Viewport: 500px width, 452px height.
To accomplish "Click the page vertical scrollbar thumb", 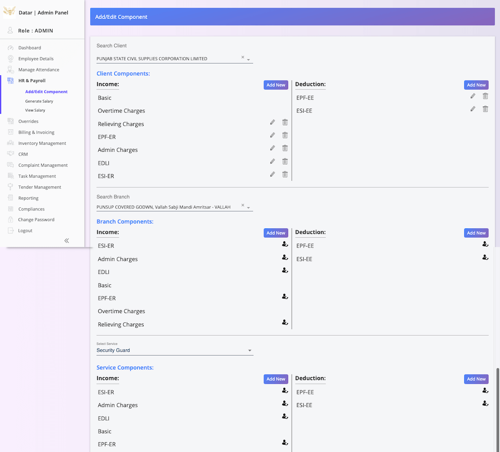I will [498, 410].
